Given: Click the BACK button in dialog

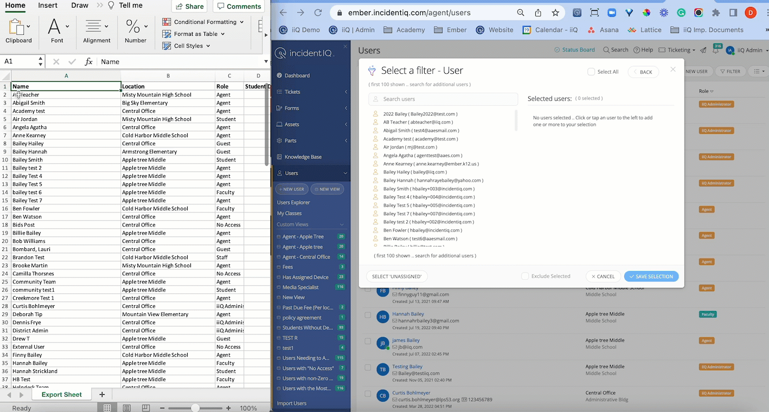Looking at the screenshot, I should [643, 72].
